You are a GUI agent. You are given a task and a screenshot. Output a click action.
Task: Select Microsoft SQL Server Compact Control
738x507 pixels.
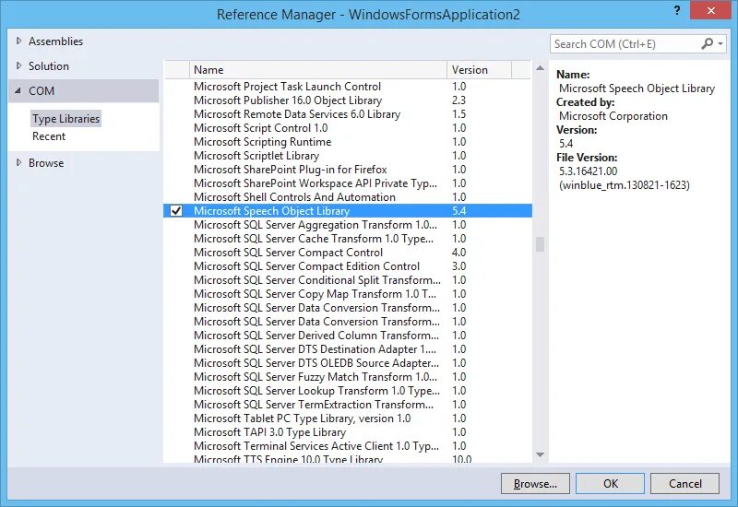348,253
